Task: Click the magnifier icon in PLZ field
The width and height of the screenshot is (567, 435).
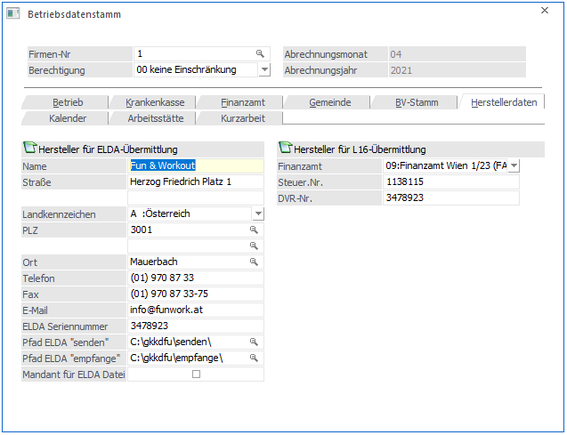Action: click(x=254, y=230)
